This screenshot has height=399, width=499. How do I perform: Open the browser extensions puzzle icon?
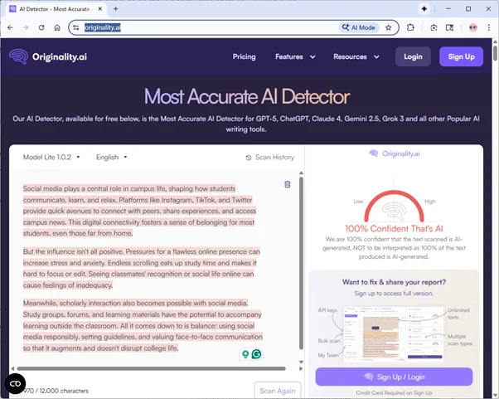410,27
